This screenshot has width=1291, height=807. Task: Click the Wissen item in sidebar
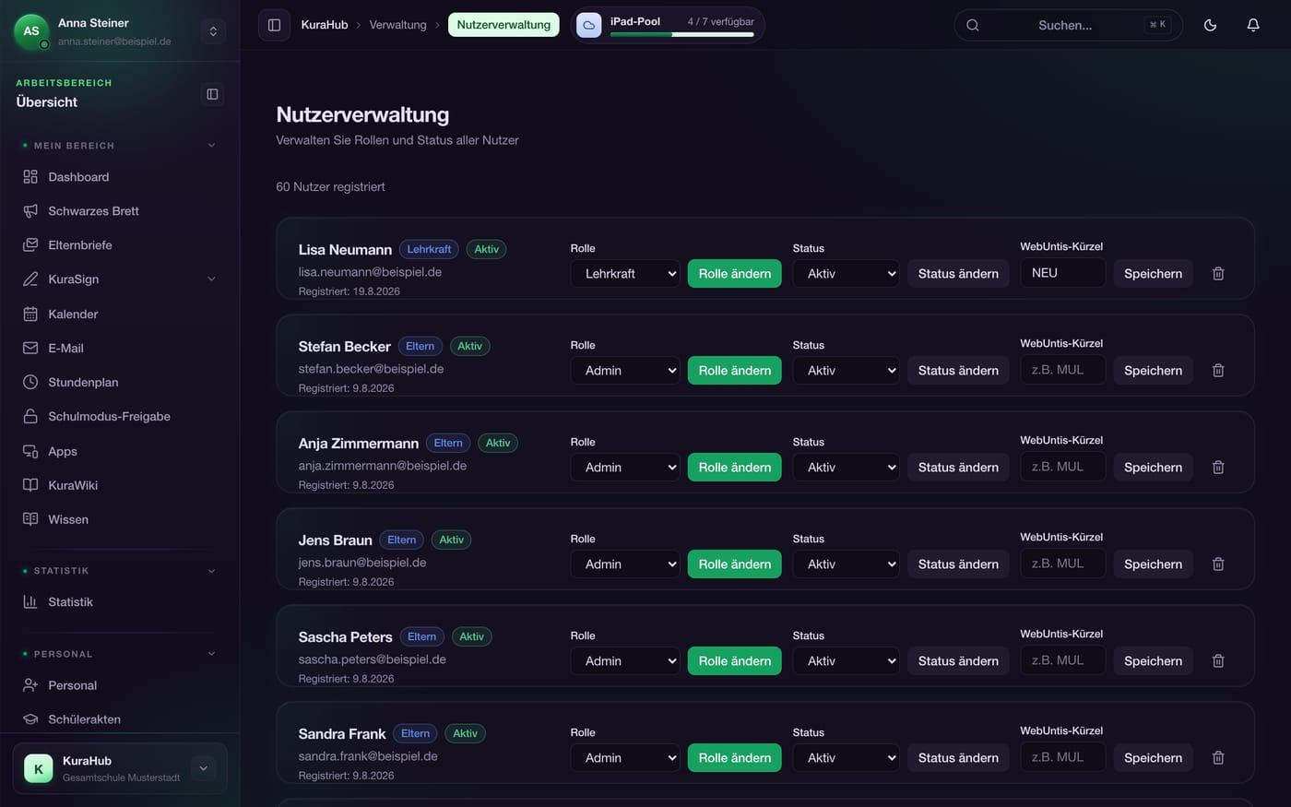120,519
